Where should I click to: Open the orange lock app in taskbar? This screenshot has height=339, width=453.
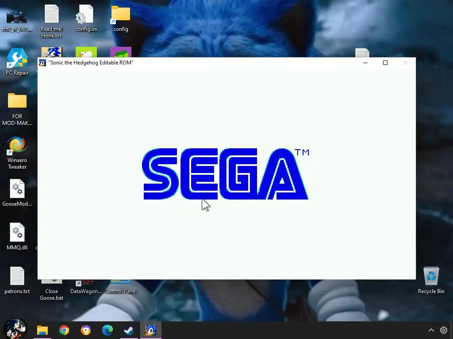tap(86, 330)
